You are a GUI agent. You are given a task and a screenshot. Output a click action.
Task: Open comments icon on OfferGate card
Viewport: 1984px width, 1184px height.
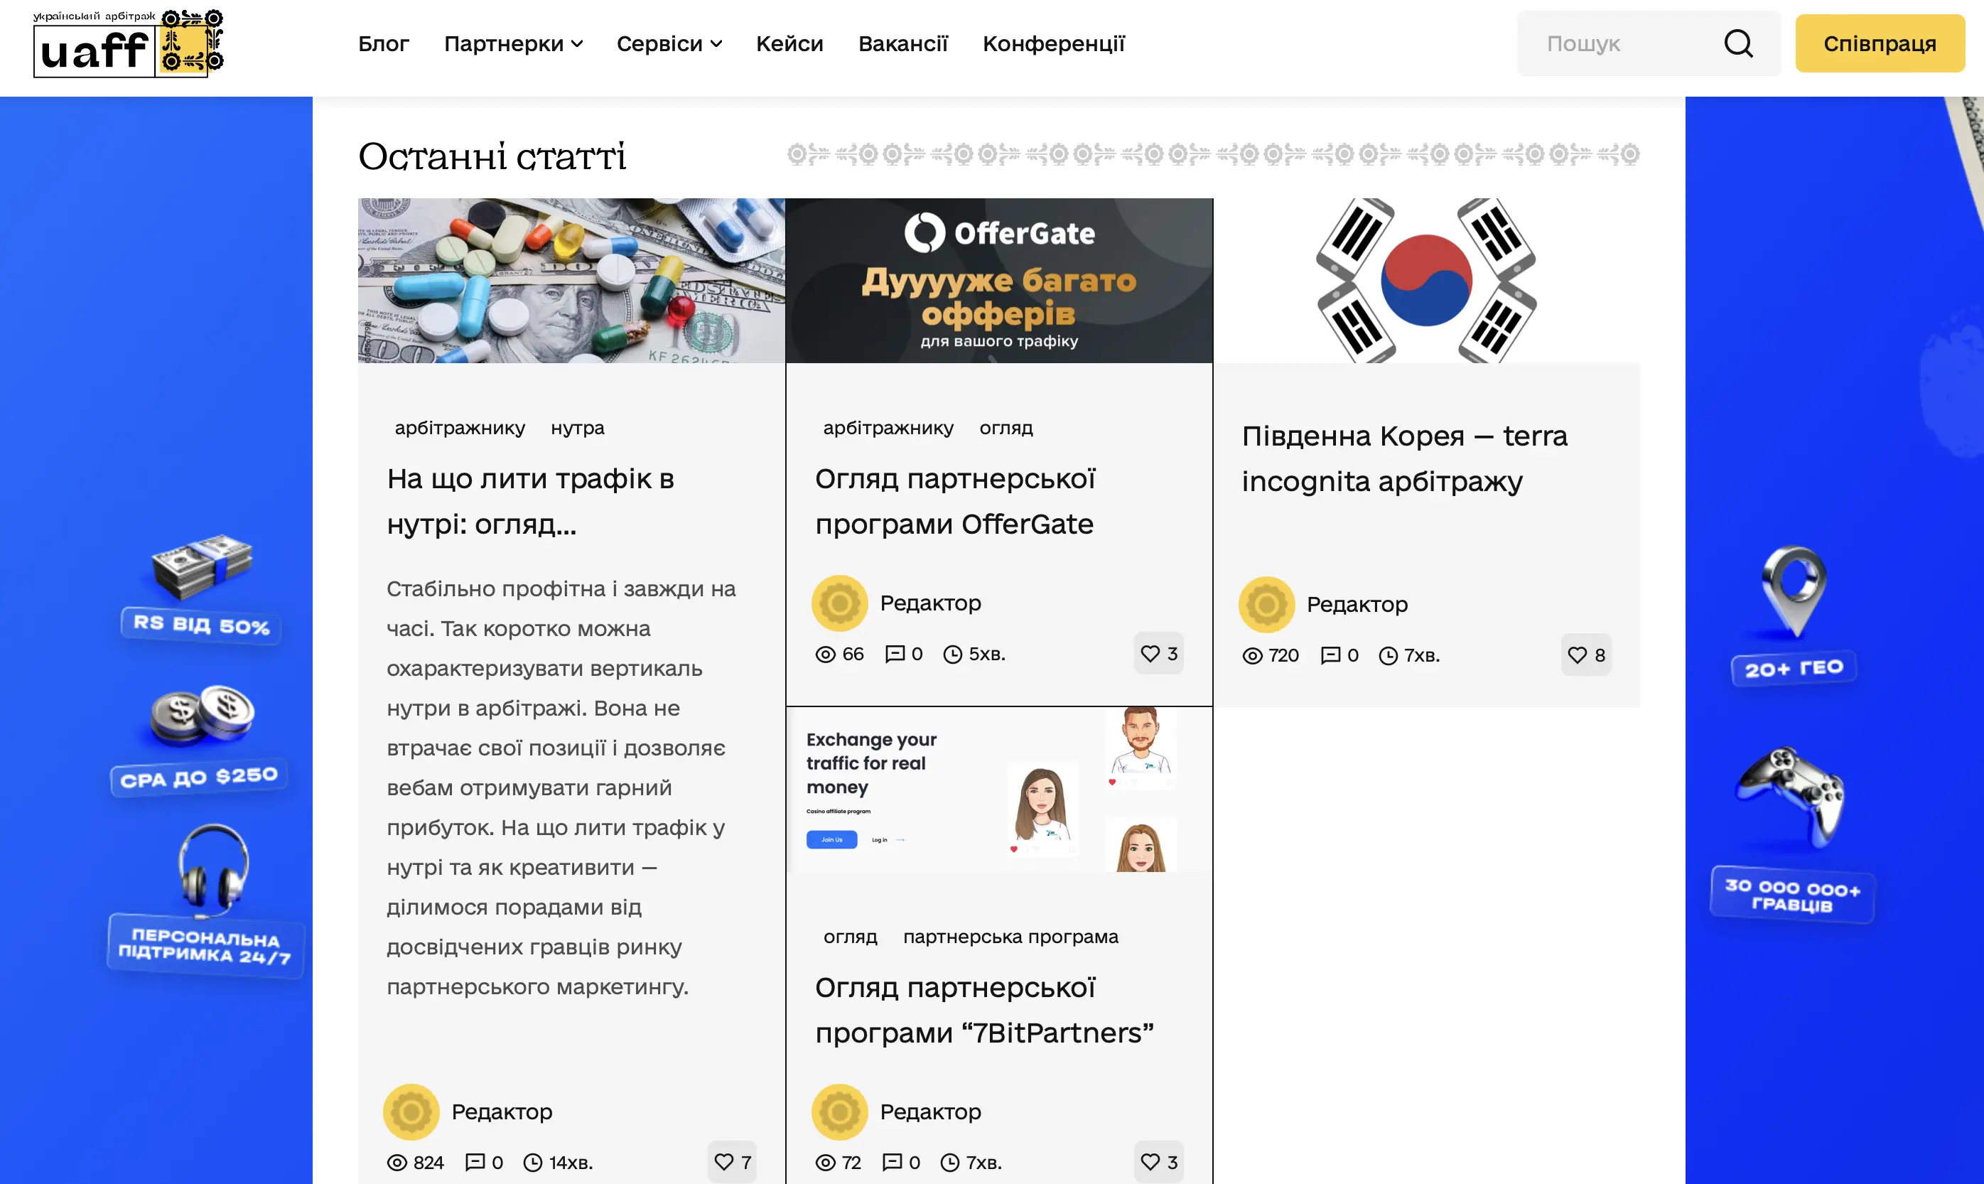(895, 655)
